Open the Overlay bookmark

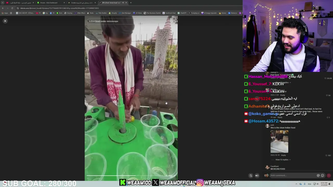68,13
